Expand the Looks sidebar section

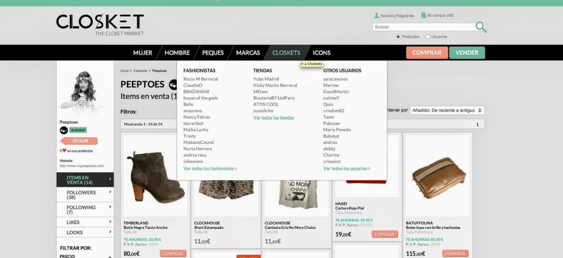(x=85, y=233)
